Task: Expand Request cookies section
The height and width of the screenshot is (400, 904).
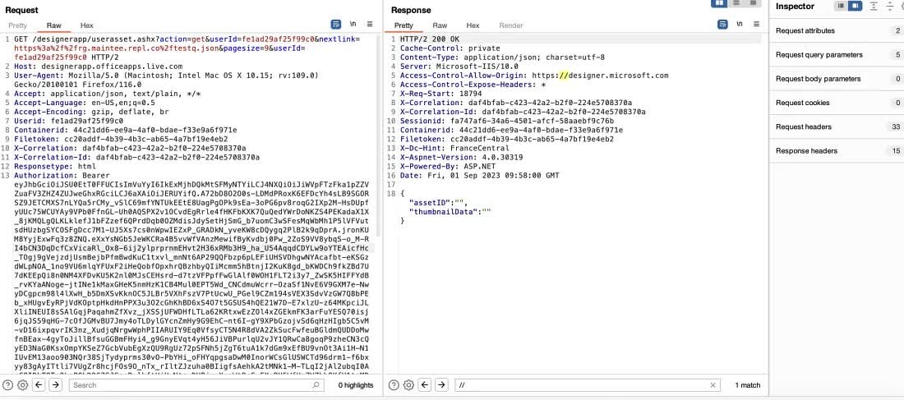Action: (837, 103)
